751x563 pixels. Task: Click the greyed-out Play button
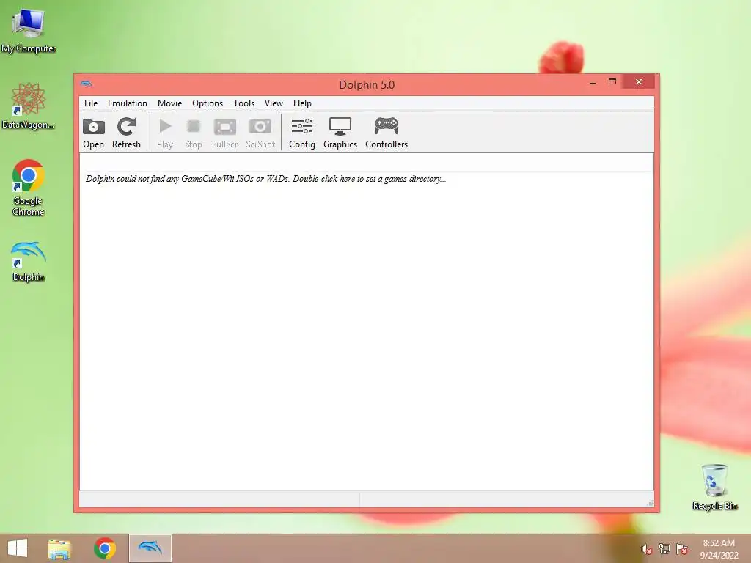click(165, 133)
